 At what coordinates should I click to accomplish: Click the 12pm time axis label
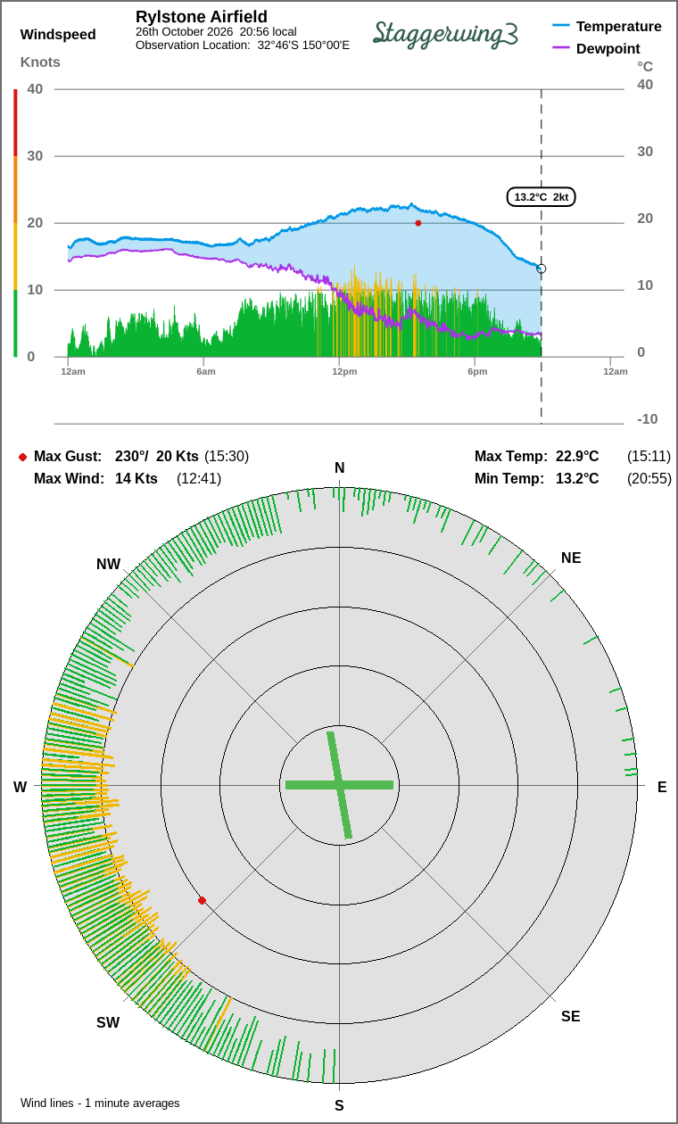click(344, 371)
